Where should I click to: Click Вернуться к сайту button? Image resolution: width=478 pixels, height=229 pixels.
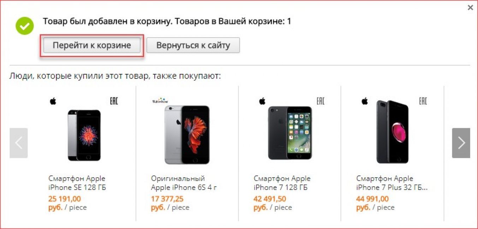click(193, 45)
